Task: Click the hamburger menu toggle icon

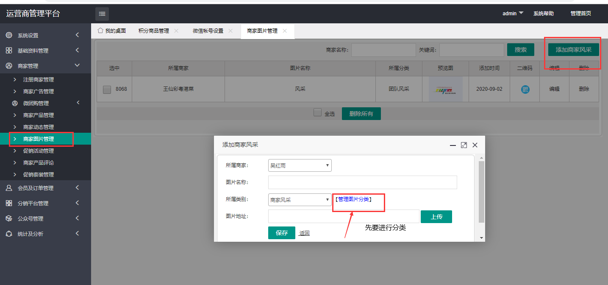Action: pos(102,14)
